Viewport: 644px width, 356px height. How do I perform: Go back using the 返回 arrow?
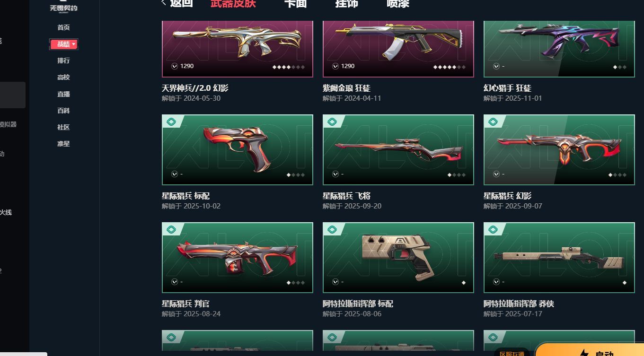(177, 3)
